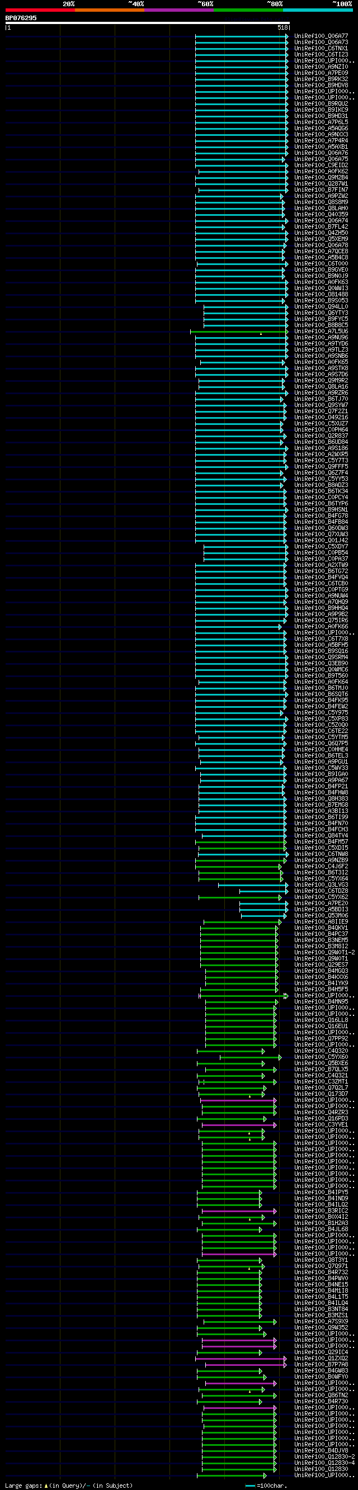Select hit label UniRef100_C5XP83
Screen dimensions: 358x1490
point(321,718)
